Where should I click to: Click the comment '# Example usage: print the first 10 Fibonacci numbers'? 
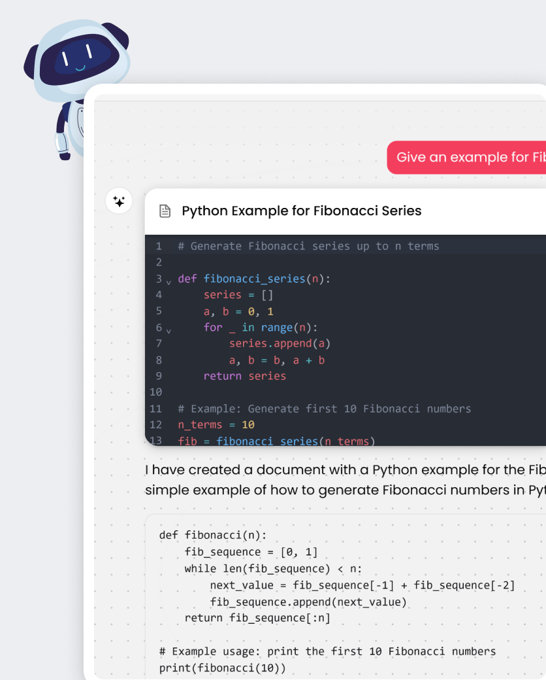[x=328, y=651]
